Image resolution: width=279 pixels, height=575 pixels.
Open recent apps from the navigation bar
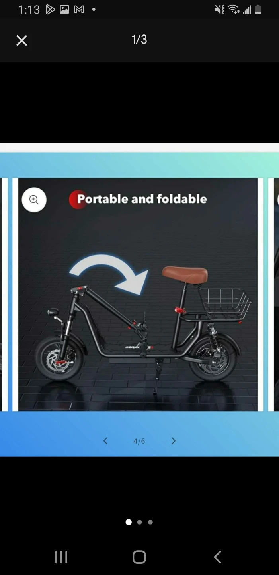(x=61, y=557)
